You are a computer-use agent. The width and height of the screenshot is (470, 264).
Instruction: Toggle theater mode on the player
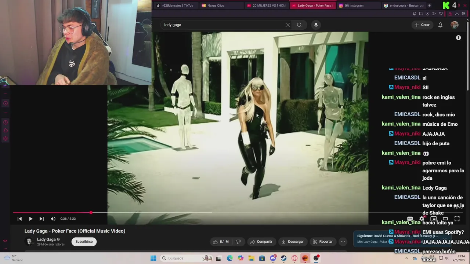click(445, 219)
